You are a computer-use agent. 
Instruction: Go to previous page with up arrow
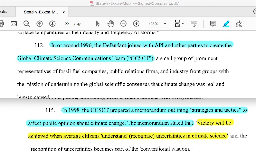coord(40,24)
